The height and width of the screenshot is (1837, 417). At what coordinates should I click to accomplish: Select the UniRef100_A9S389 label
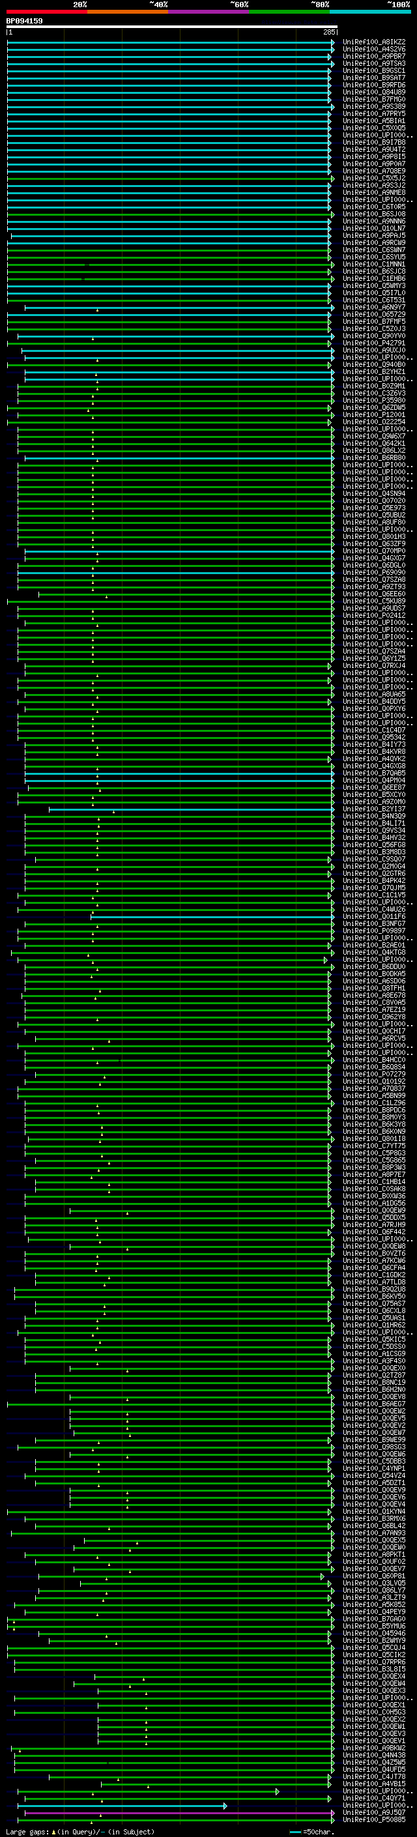click(373, 107)
